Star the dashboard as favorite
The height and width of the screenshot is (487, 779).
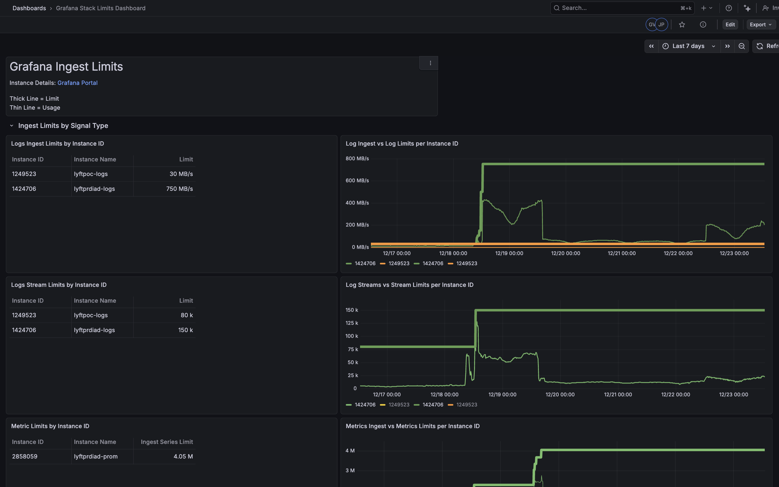[682, 24]
